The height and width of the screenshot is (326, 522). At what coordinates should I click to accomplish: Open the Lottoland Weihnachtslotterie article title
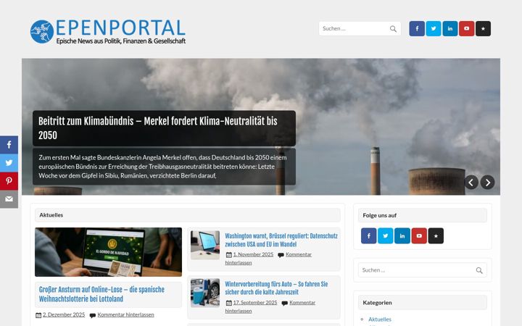[x=101, y=294]
